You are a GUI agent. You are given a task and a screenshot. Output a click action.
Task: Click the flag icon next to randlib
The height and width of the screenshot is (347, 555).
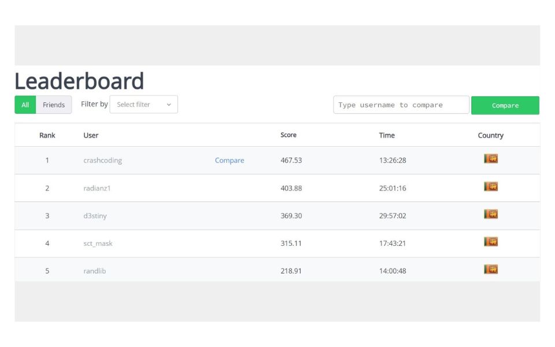click(x=490, y=270)
